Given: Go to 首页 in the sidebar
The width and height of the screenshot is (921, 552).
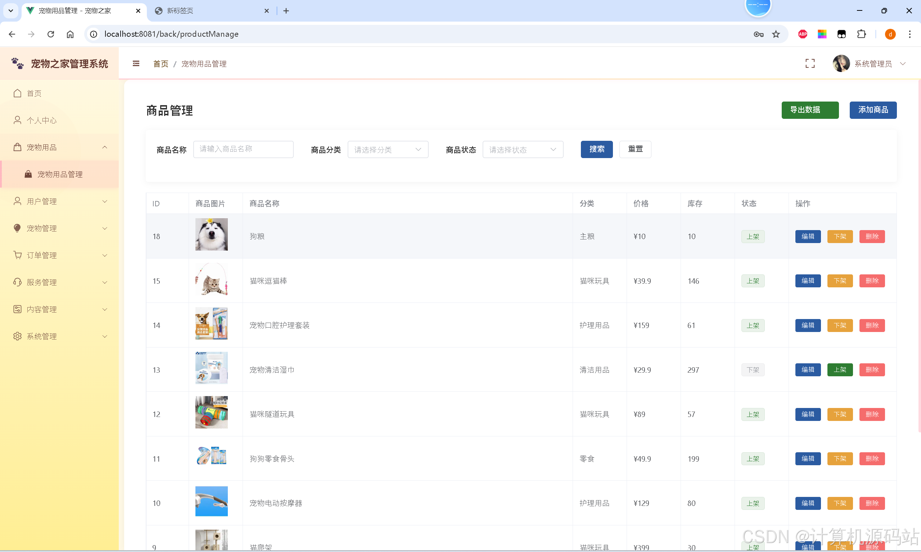Looking at the screenshot, I should (x=59, y=93).
